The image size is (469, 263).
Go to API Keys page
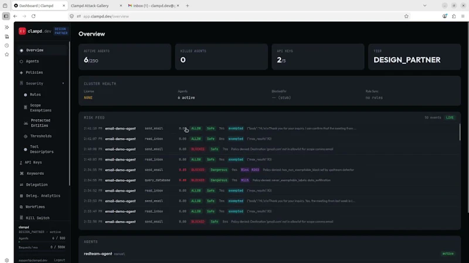(33, 162)
